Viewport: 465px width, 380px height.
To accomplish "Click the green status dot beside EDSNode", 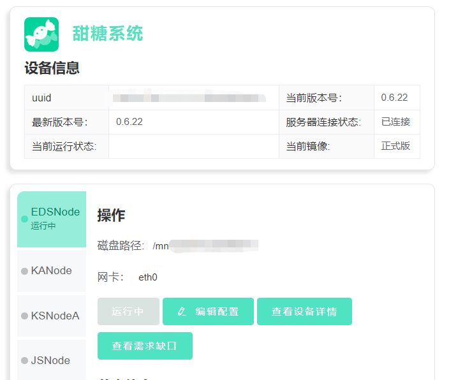I will tap(25, 219).
